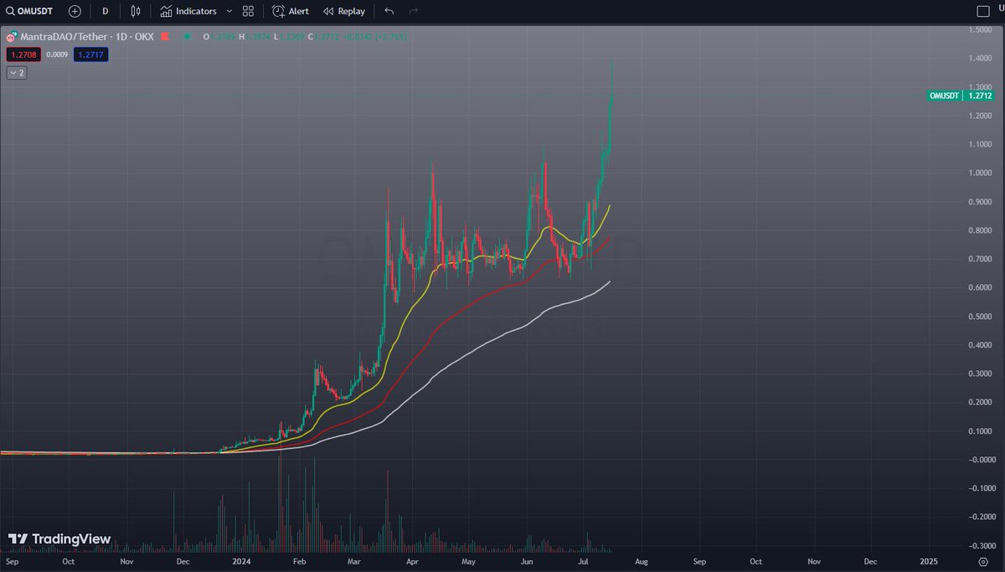Screen dimensions: 1005x572
Task: Click the red flag beside OKX
Action: (165, 37)
